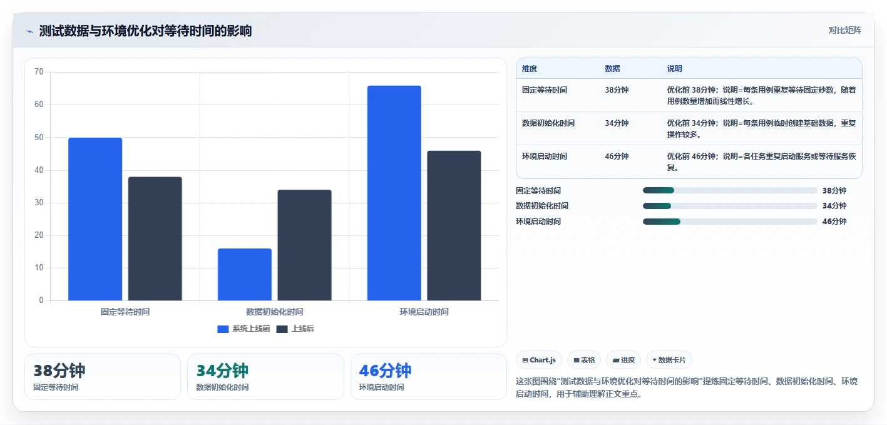Click the 数据 column header
Screen dimensions: 887x425
pos(612,69)
